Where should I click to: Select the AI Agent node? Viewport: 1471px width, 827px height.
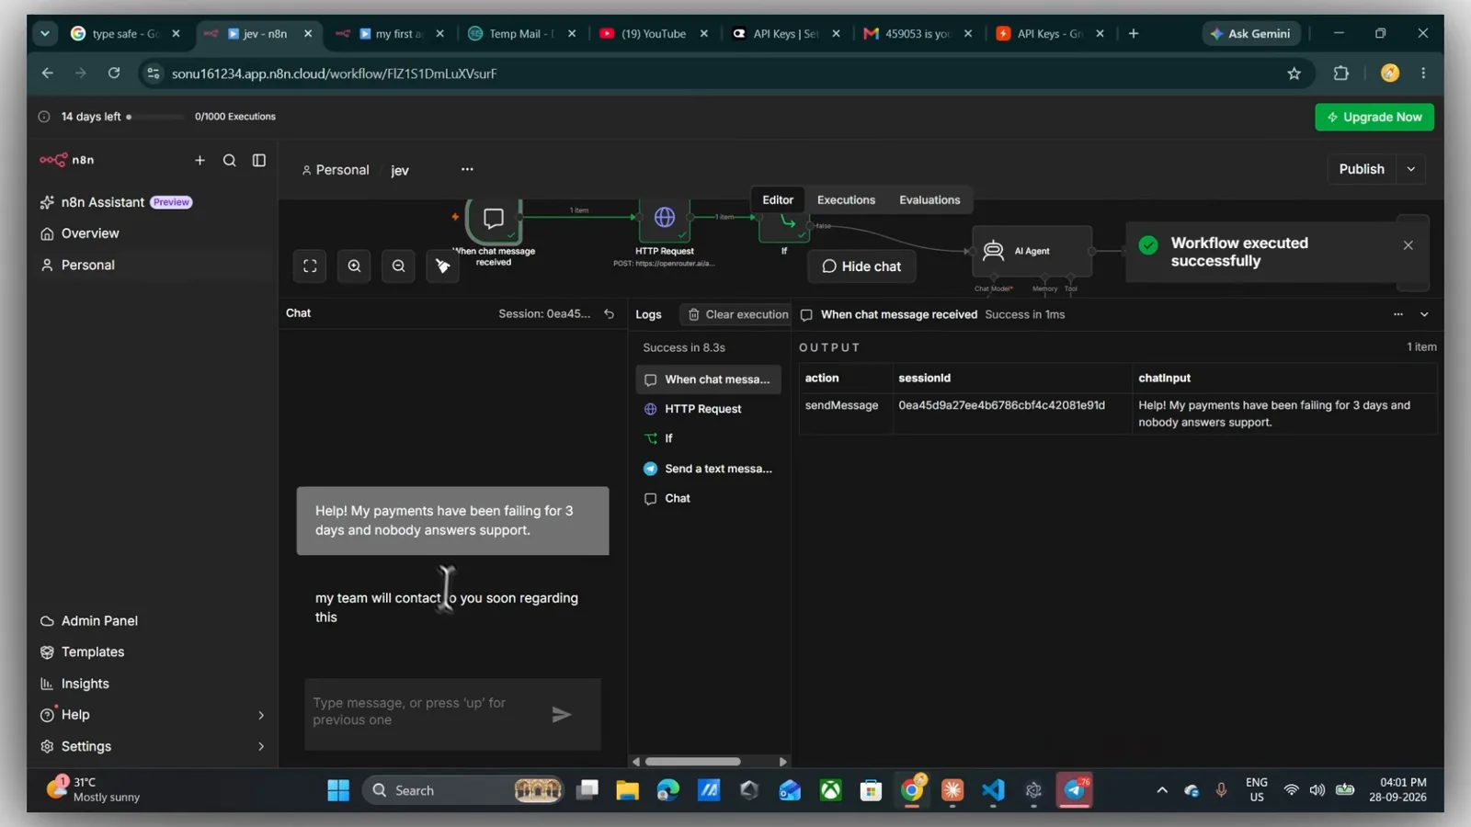[1032, 251]
